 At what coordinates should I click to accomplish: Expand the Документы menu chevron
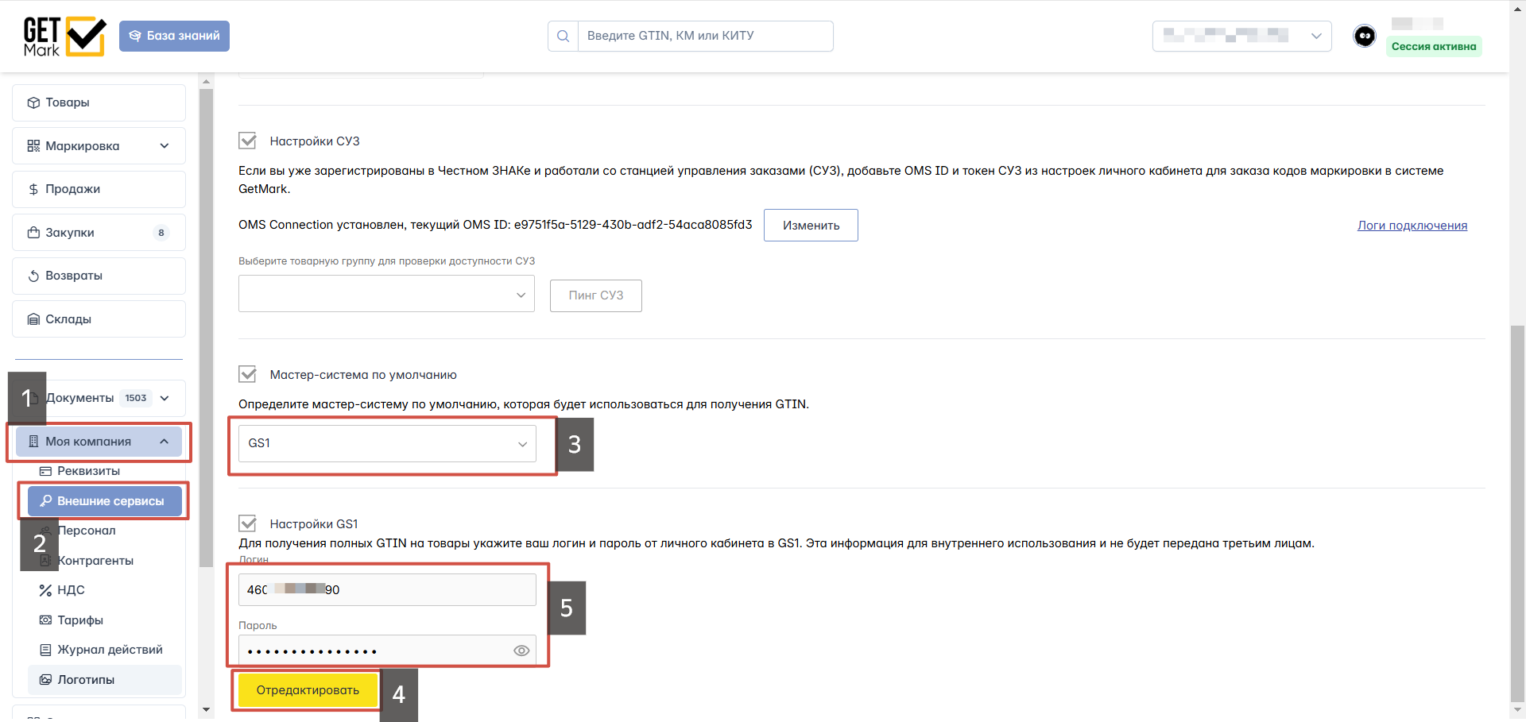pos(165,398)
